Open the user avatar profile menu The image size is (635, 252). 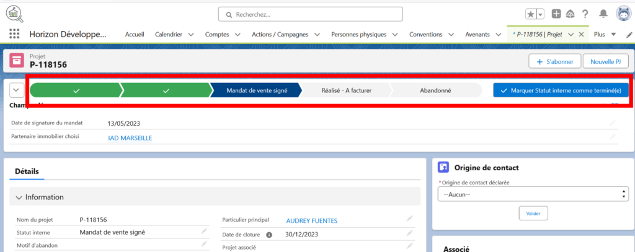tap(623, 14)
